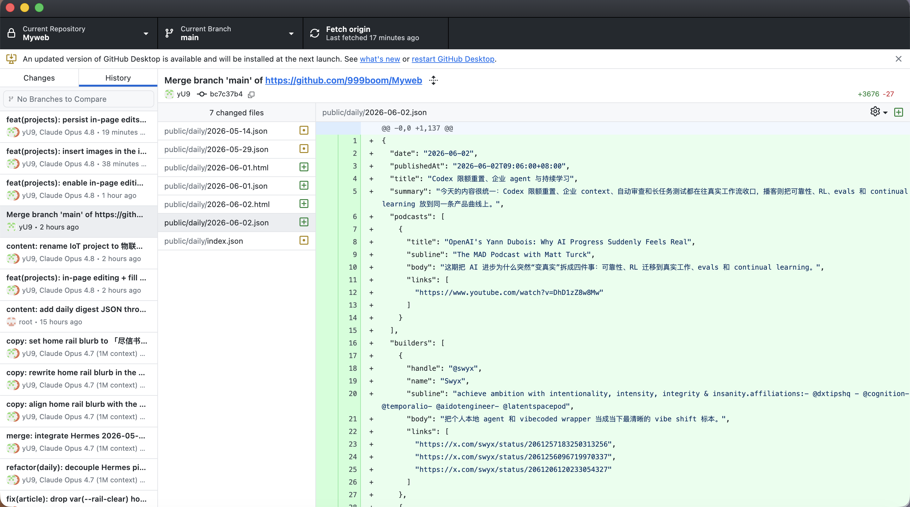Click added status icon for 2026-06-01.html
The width and height of the screenshot is (910, 507).
pos(304,167)
